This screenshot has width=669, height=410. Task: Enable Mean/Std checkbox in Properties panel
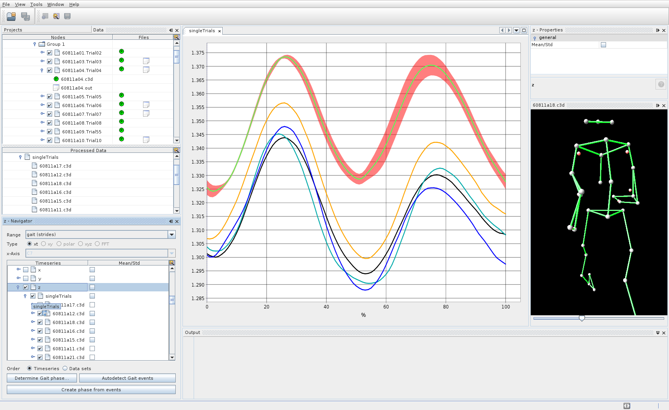pos(603,45)
